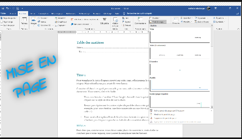Image resolution: width=242 pixels, height=139 pixels.
Task: Click the Redo icon in the quick access toolbar
Action: pyautogui.click(x=13, y=8)
